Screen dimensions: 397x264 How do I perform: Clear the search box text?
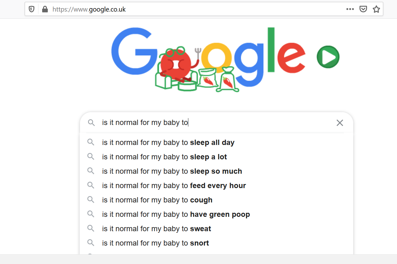pos(340,123)
